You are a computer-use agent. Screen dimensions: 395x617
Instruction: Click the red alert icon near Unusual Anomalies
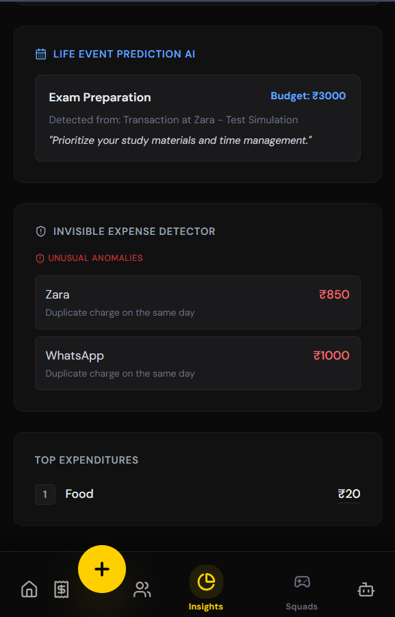40,259
